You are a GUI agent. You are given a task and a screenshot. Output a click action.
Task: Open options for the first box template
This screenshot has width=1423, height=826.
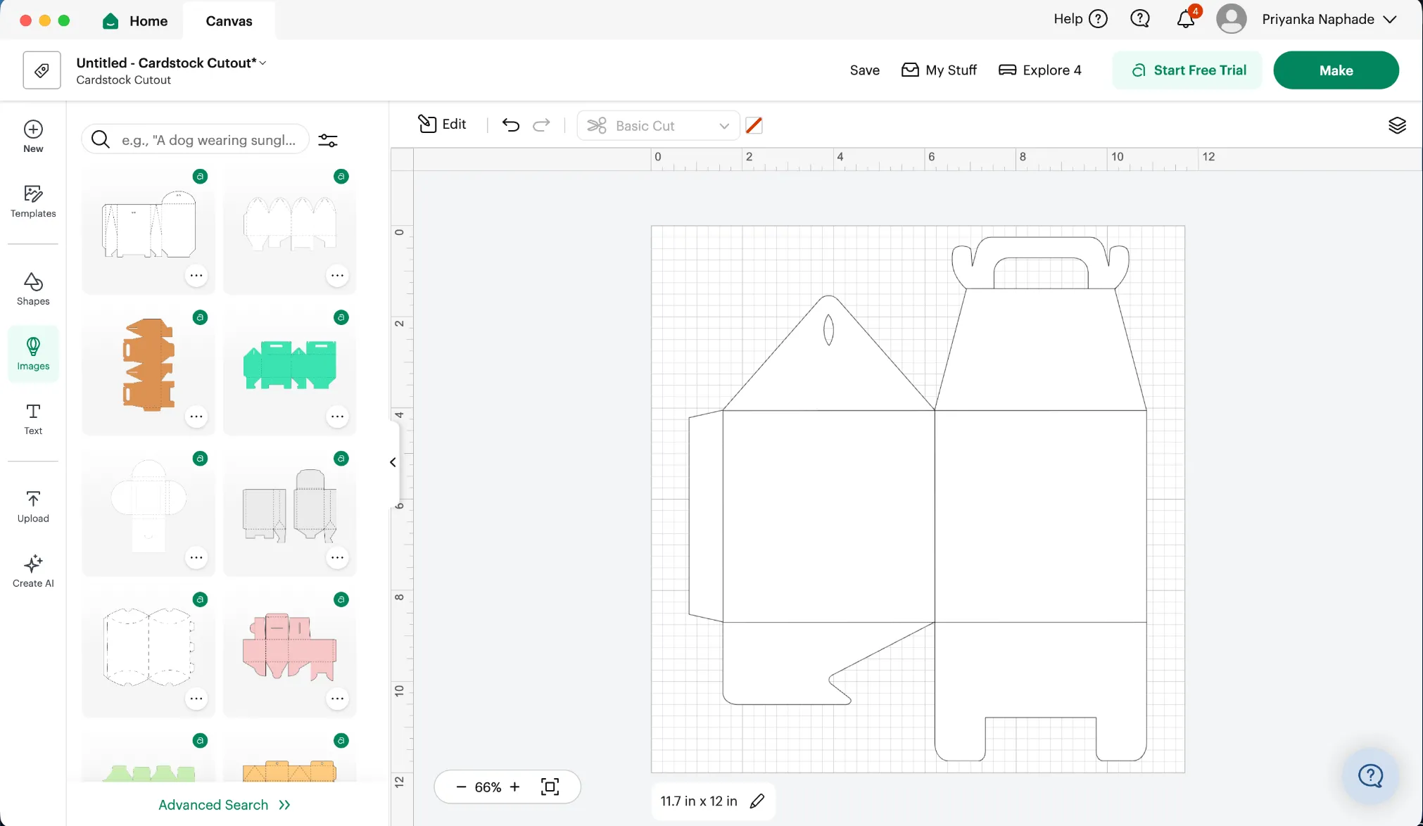(x=196, y=275)
